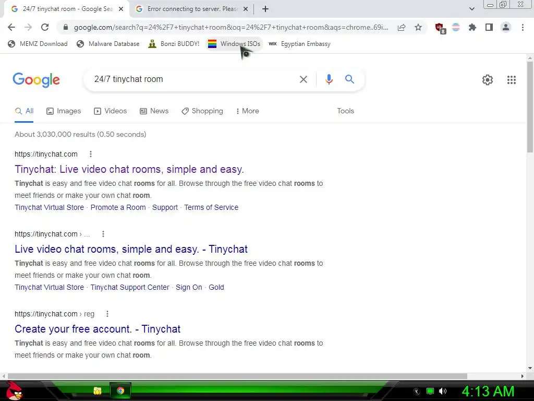Submit search with magnifying glass icon

pyautogui.click(x=349, y=79)
